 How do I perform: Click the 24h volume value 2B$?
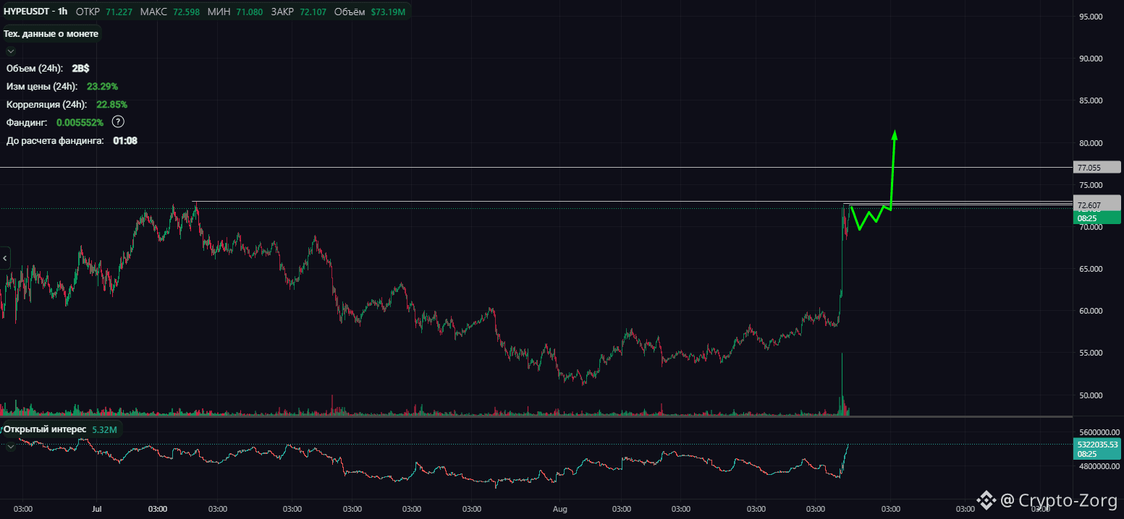(80, 68)
